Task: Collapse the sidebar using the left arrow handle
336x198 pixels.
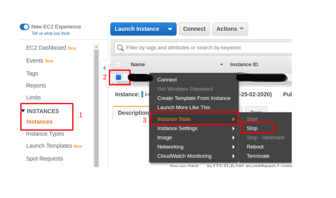Action: point(104,68)
